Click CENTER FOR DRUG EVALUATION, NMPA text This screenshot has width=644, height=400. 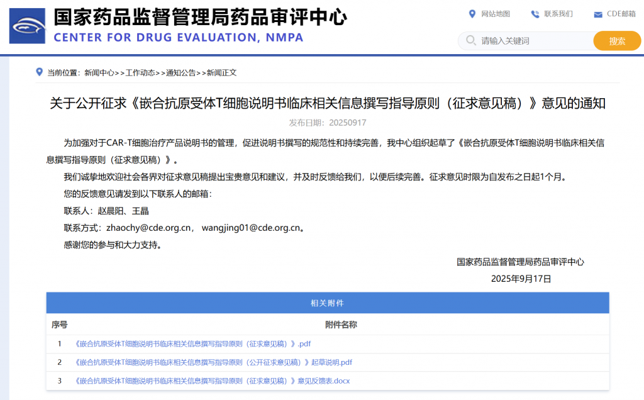coord(179,37)
